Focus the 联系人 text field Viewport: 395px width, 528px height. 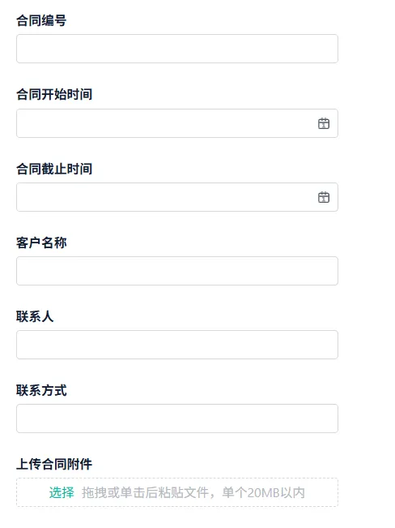(x=177, y=345)
